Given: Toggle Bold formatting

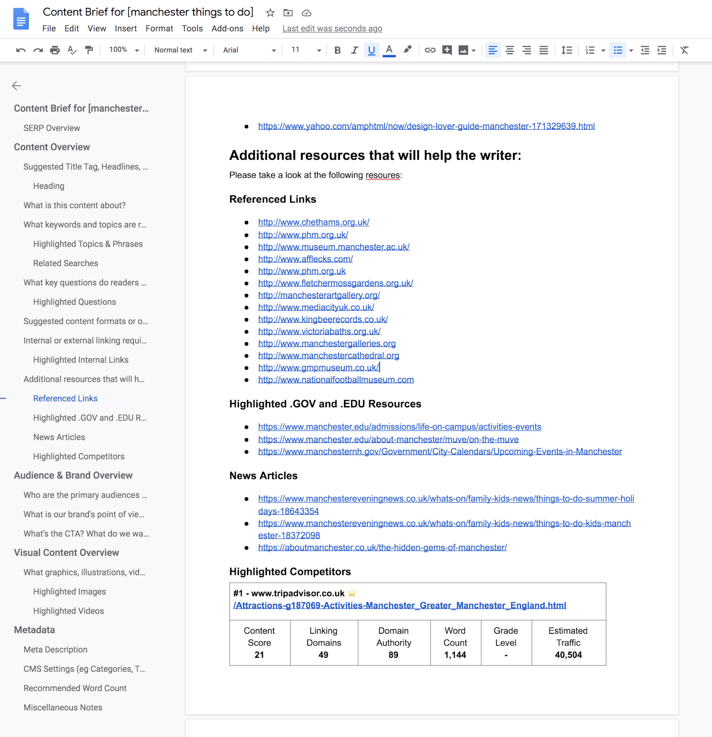Looking at the screenshot, I should coord(337,50).
